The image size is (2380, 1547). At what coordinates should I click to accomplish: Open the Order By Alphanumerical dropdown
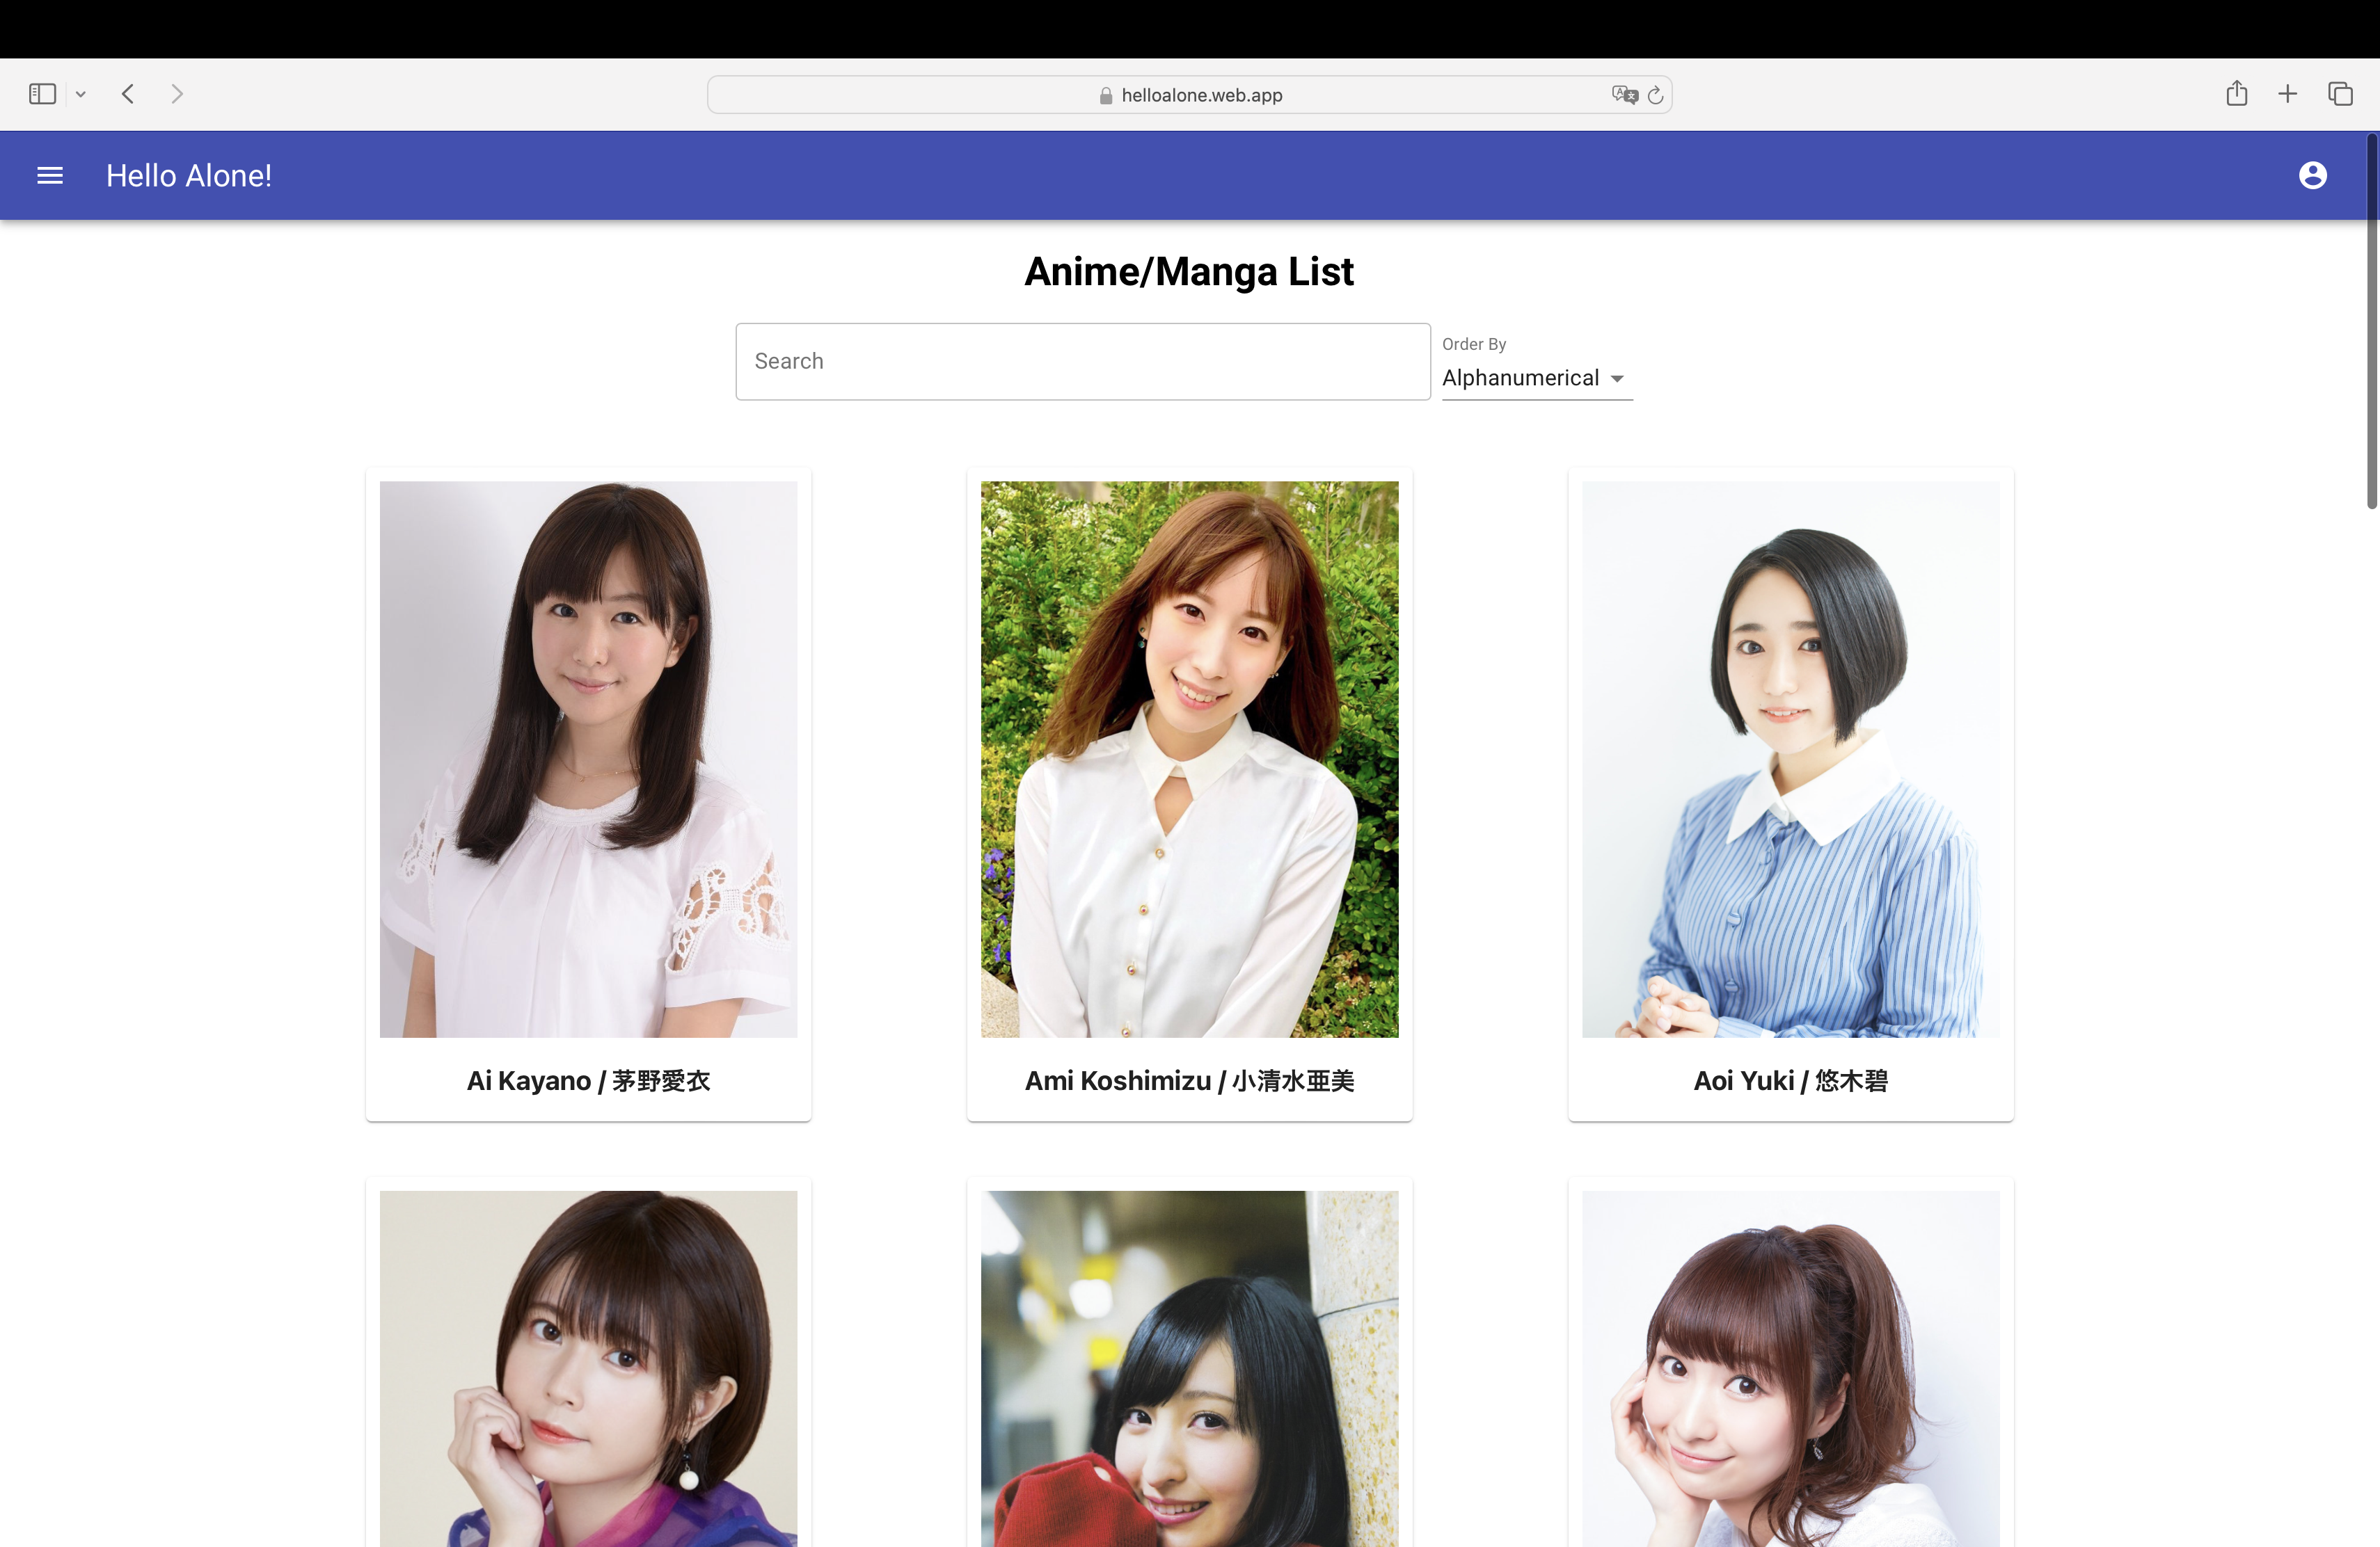[x=1537, y=378]
